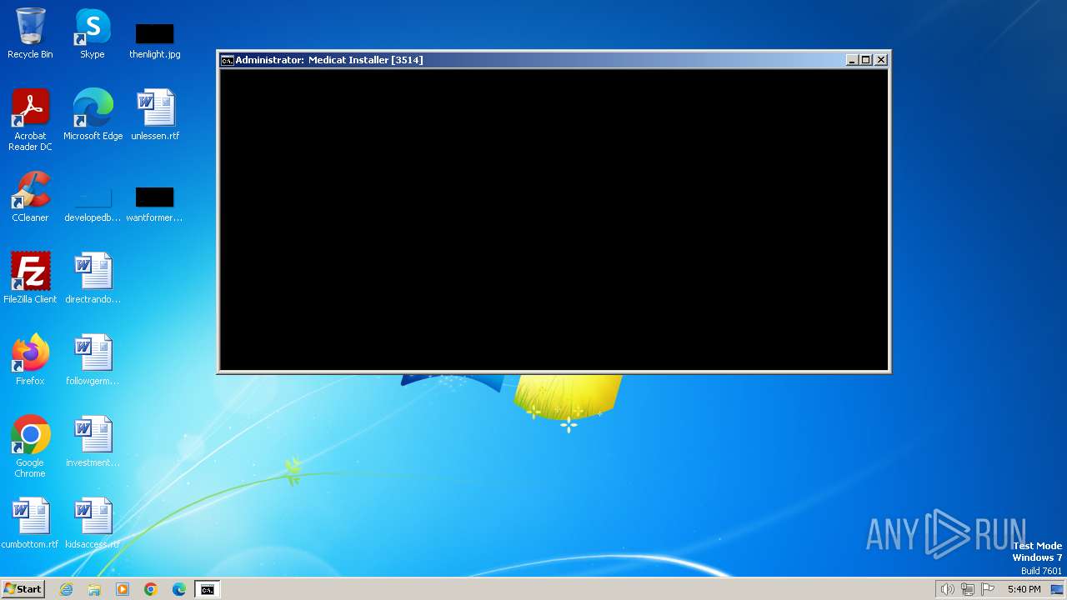Launch the Microsoft Edge desktop shortcut
This screenshot has height=600, width=1067.
(93, 114)
